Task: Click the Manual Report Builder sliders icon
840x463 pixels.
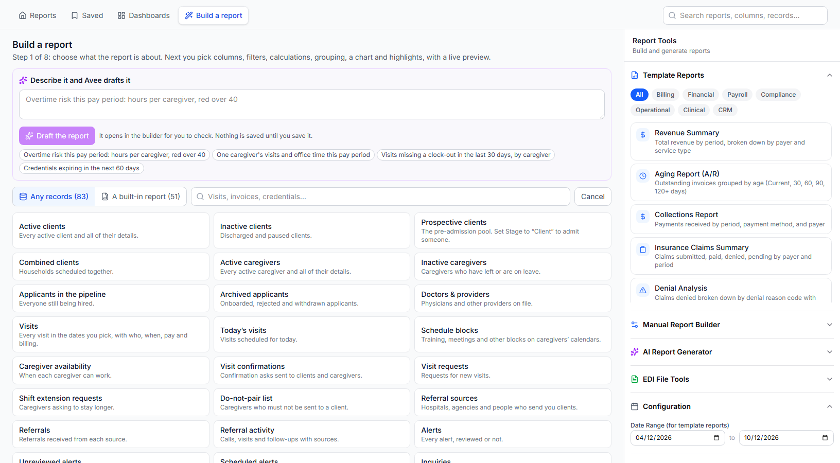Action: pos(635,325)
